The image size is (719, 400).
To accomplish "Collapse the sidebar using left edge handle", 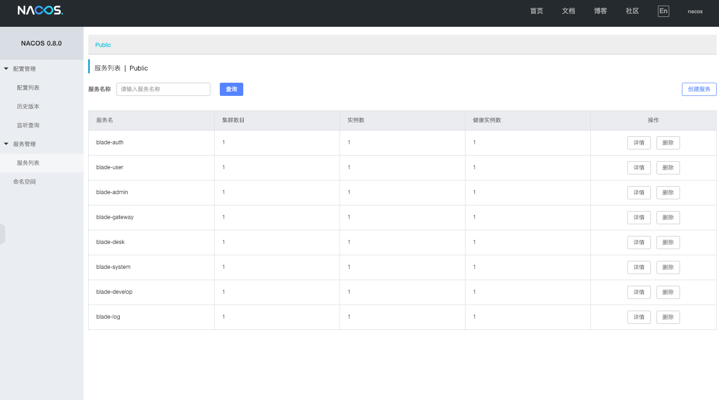I will [2, 234].
